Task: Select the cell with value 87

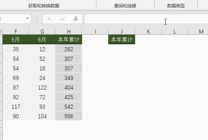Action: (x=16, y=87)
